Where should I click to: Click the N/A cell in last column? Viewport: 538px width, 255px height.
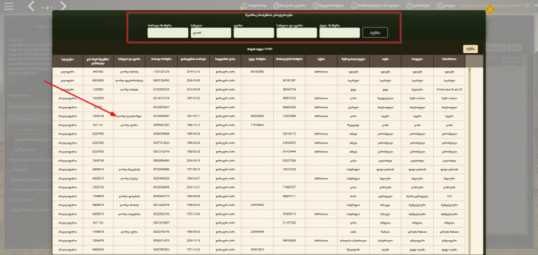click(449, 196)
